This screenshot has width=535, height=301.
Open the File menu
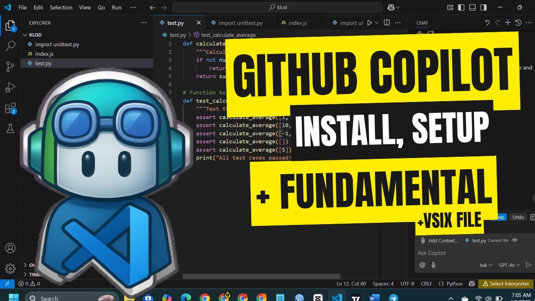pyautogui.click(x=23, y=8)
